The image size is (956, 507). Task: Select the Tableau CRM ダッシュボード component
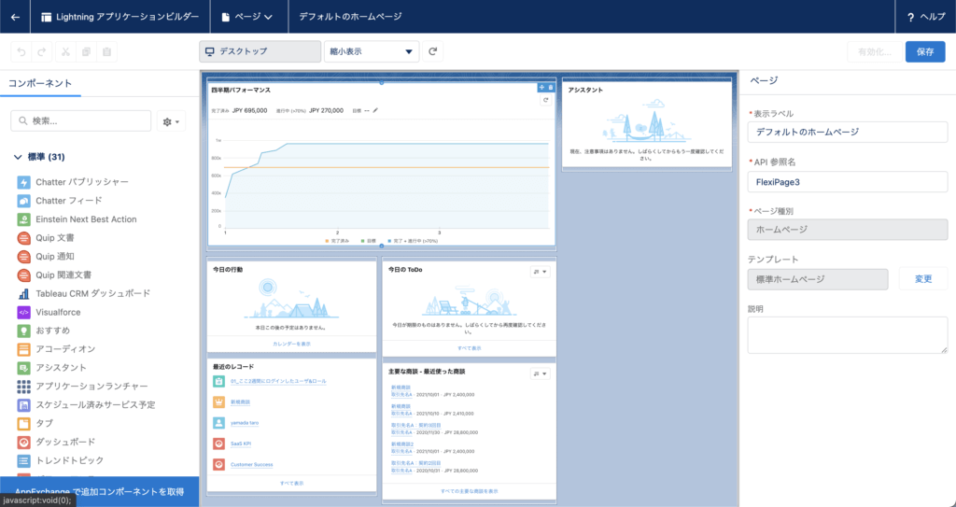92,293
